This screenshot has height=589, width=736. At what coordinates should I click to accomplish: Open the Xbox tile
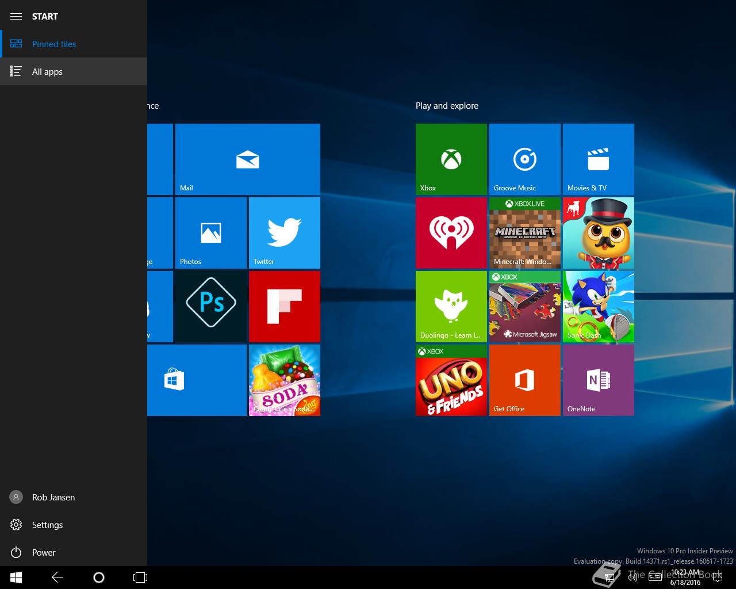pos(451,159)
